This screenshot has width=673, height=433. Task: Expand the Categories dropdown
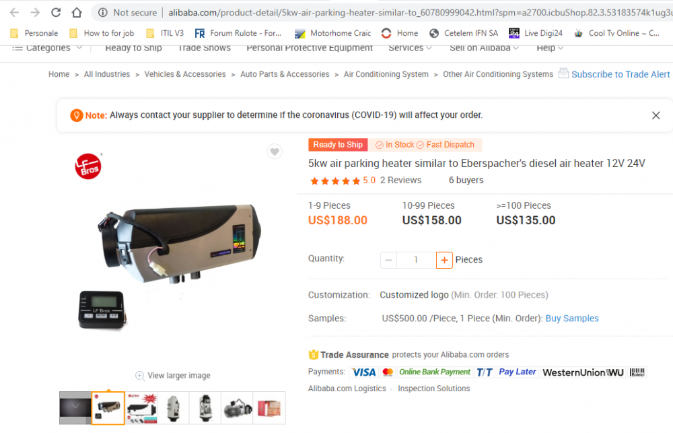click(47, 48)
